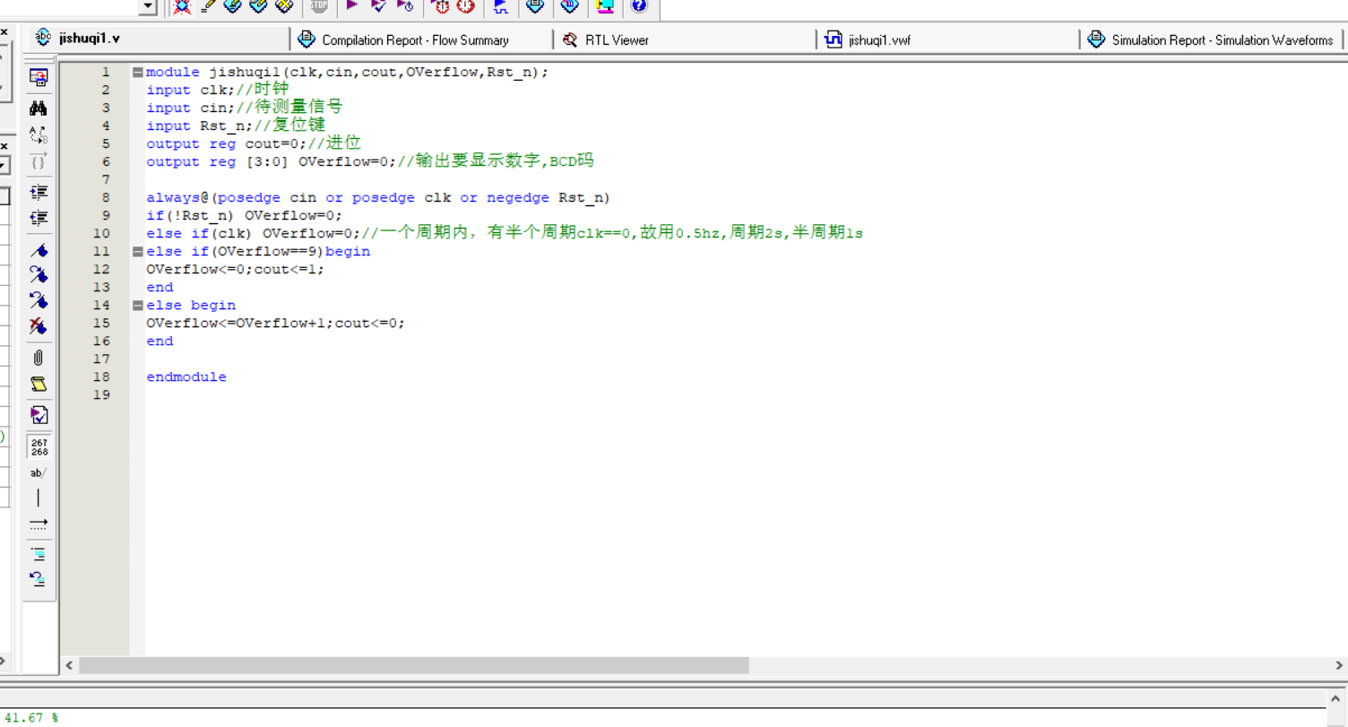Viewport: 1348px width, 727px height.
Task: Open the Assignment Editor pencil icon
Action: [208, 6]
